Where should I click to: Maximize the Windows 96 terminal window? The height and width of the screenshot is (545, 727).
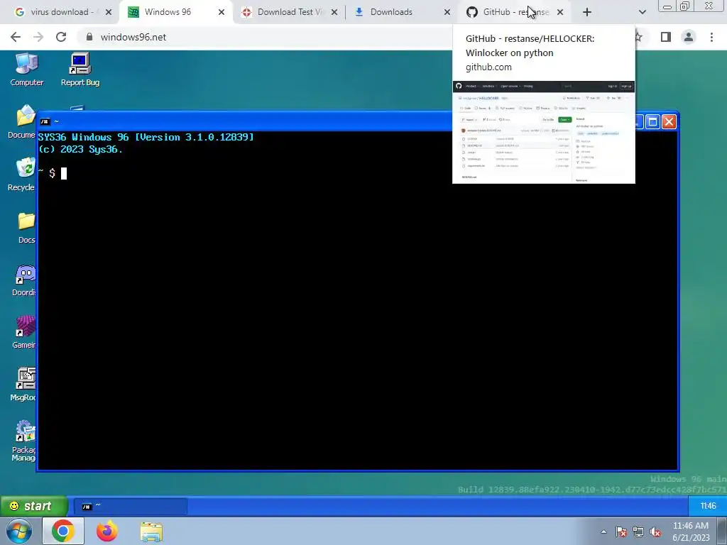[x=652, y=122]
